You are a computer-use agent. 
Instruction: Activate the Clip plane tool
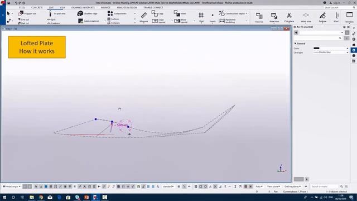point(289,17)
